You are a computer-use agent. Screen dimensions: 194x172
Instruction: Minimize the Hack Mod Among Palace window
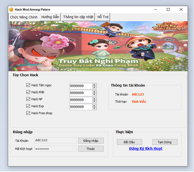click(156, 9)
